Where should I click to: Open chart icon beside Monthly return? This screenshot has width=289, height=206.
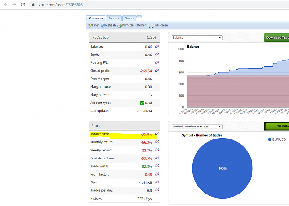coord(157,142)
